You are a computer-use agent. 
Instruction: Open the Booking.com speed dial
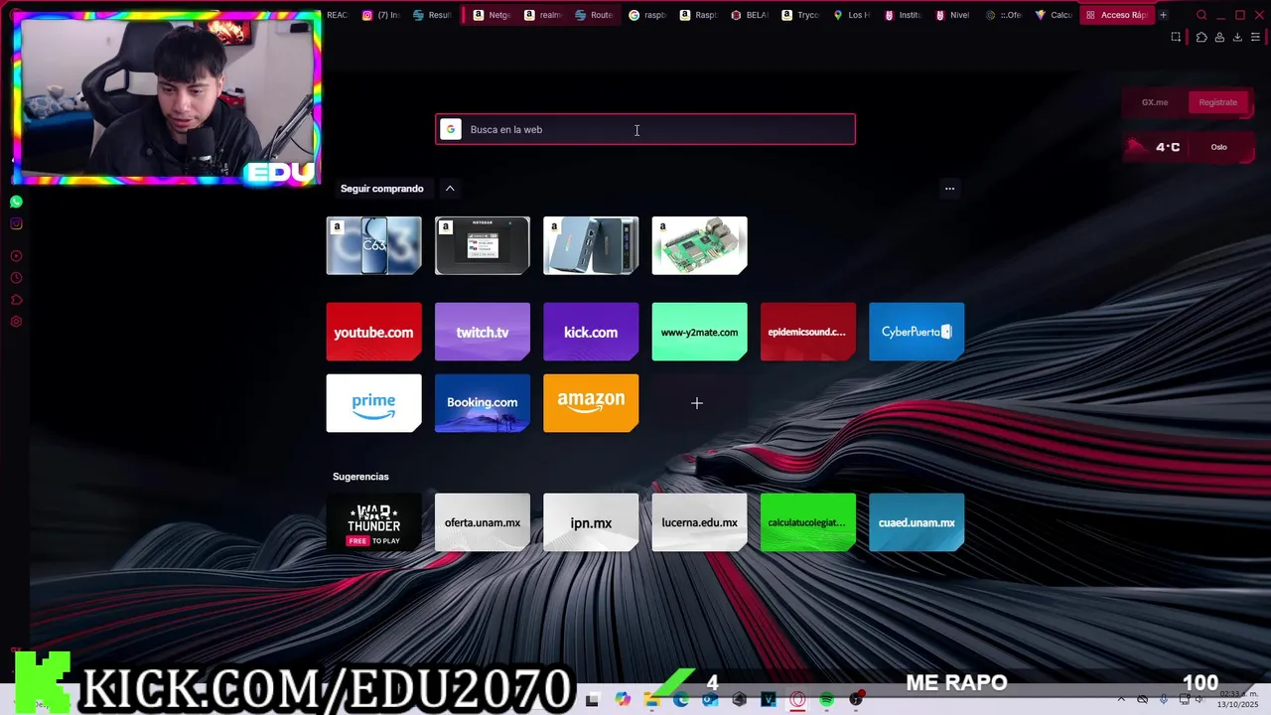[483, 403]
